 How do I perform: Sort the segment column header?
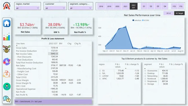coord(148,64)
